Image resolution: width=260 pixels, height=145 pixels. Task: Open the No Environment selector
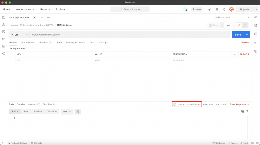click(x=232, y=17)
